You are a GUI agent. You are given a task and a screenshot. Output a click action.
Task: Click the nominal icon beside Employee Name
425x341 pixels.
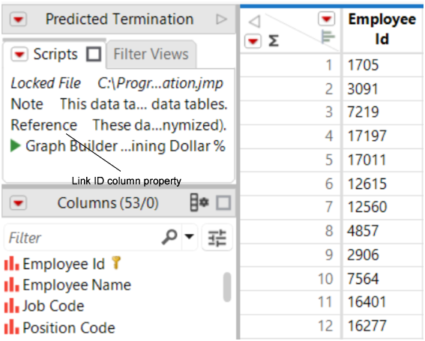12,284
